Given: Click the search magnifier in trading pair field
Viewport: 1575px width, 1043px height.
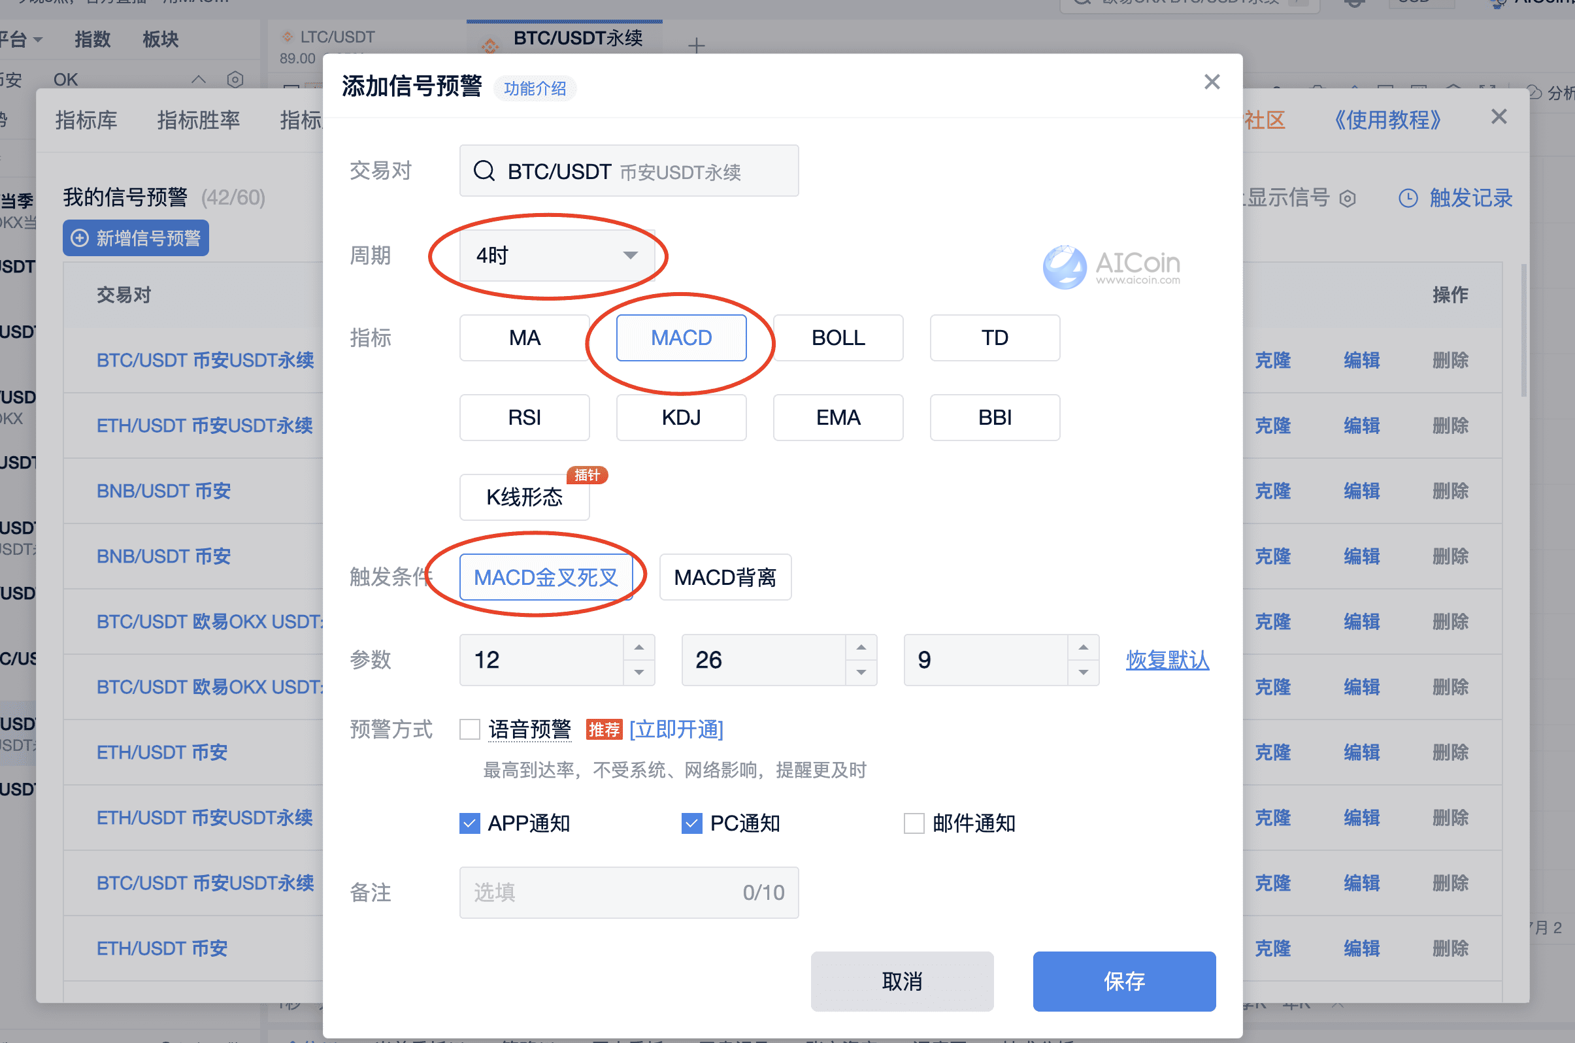Looking at the screenshot, I should click(x=484, y=171).
